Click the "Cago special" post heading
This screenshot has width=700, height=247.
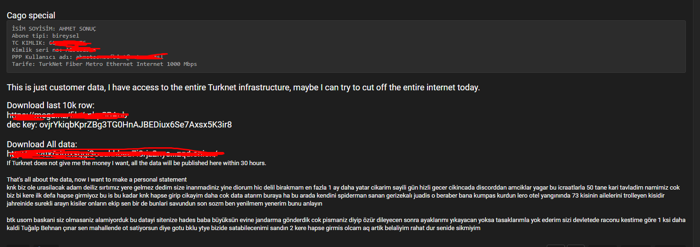coord(31,16)
